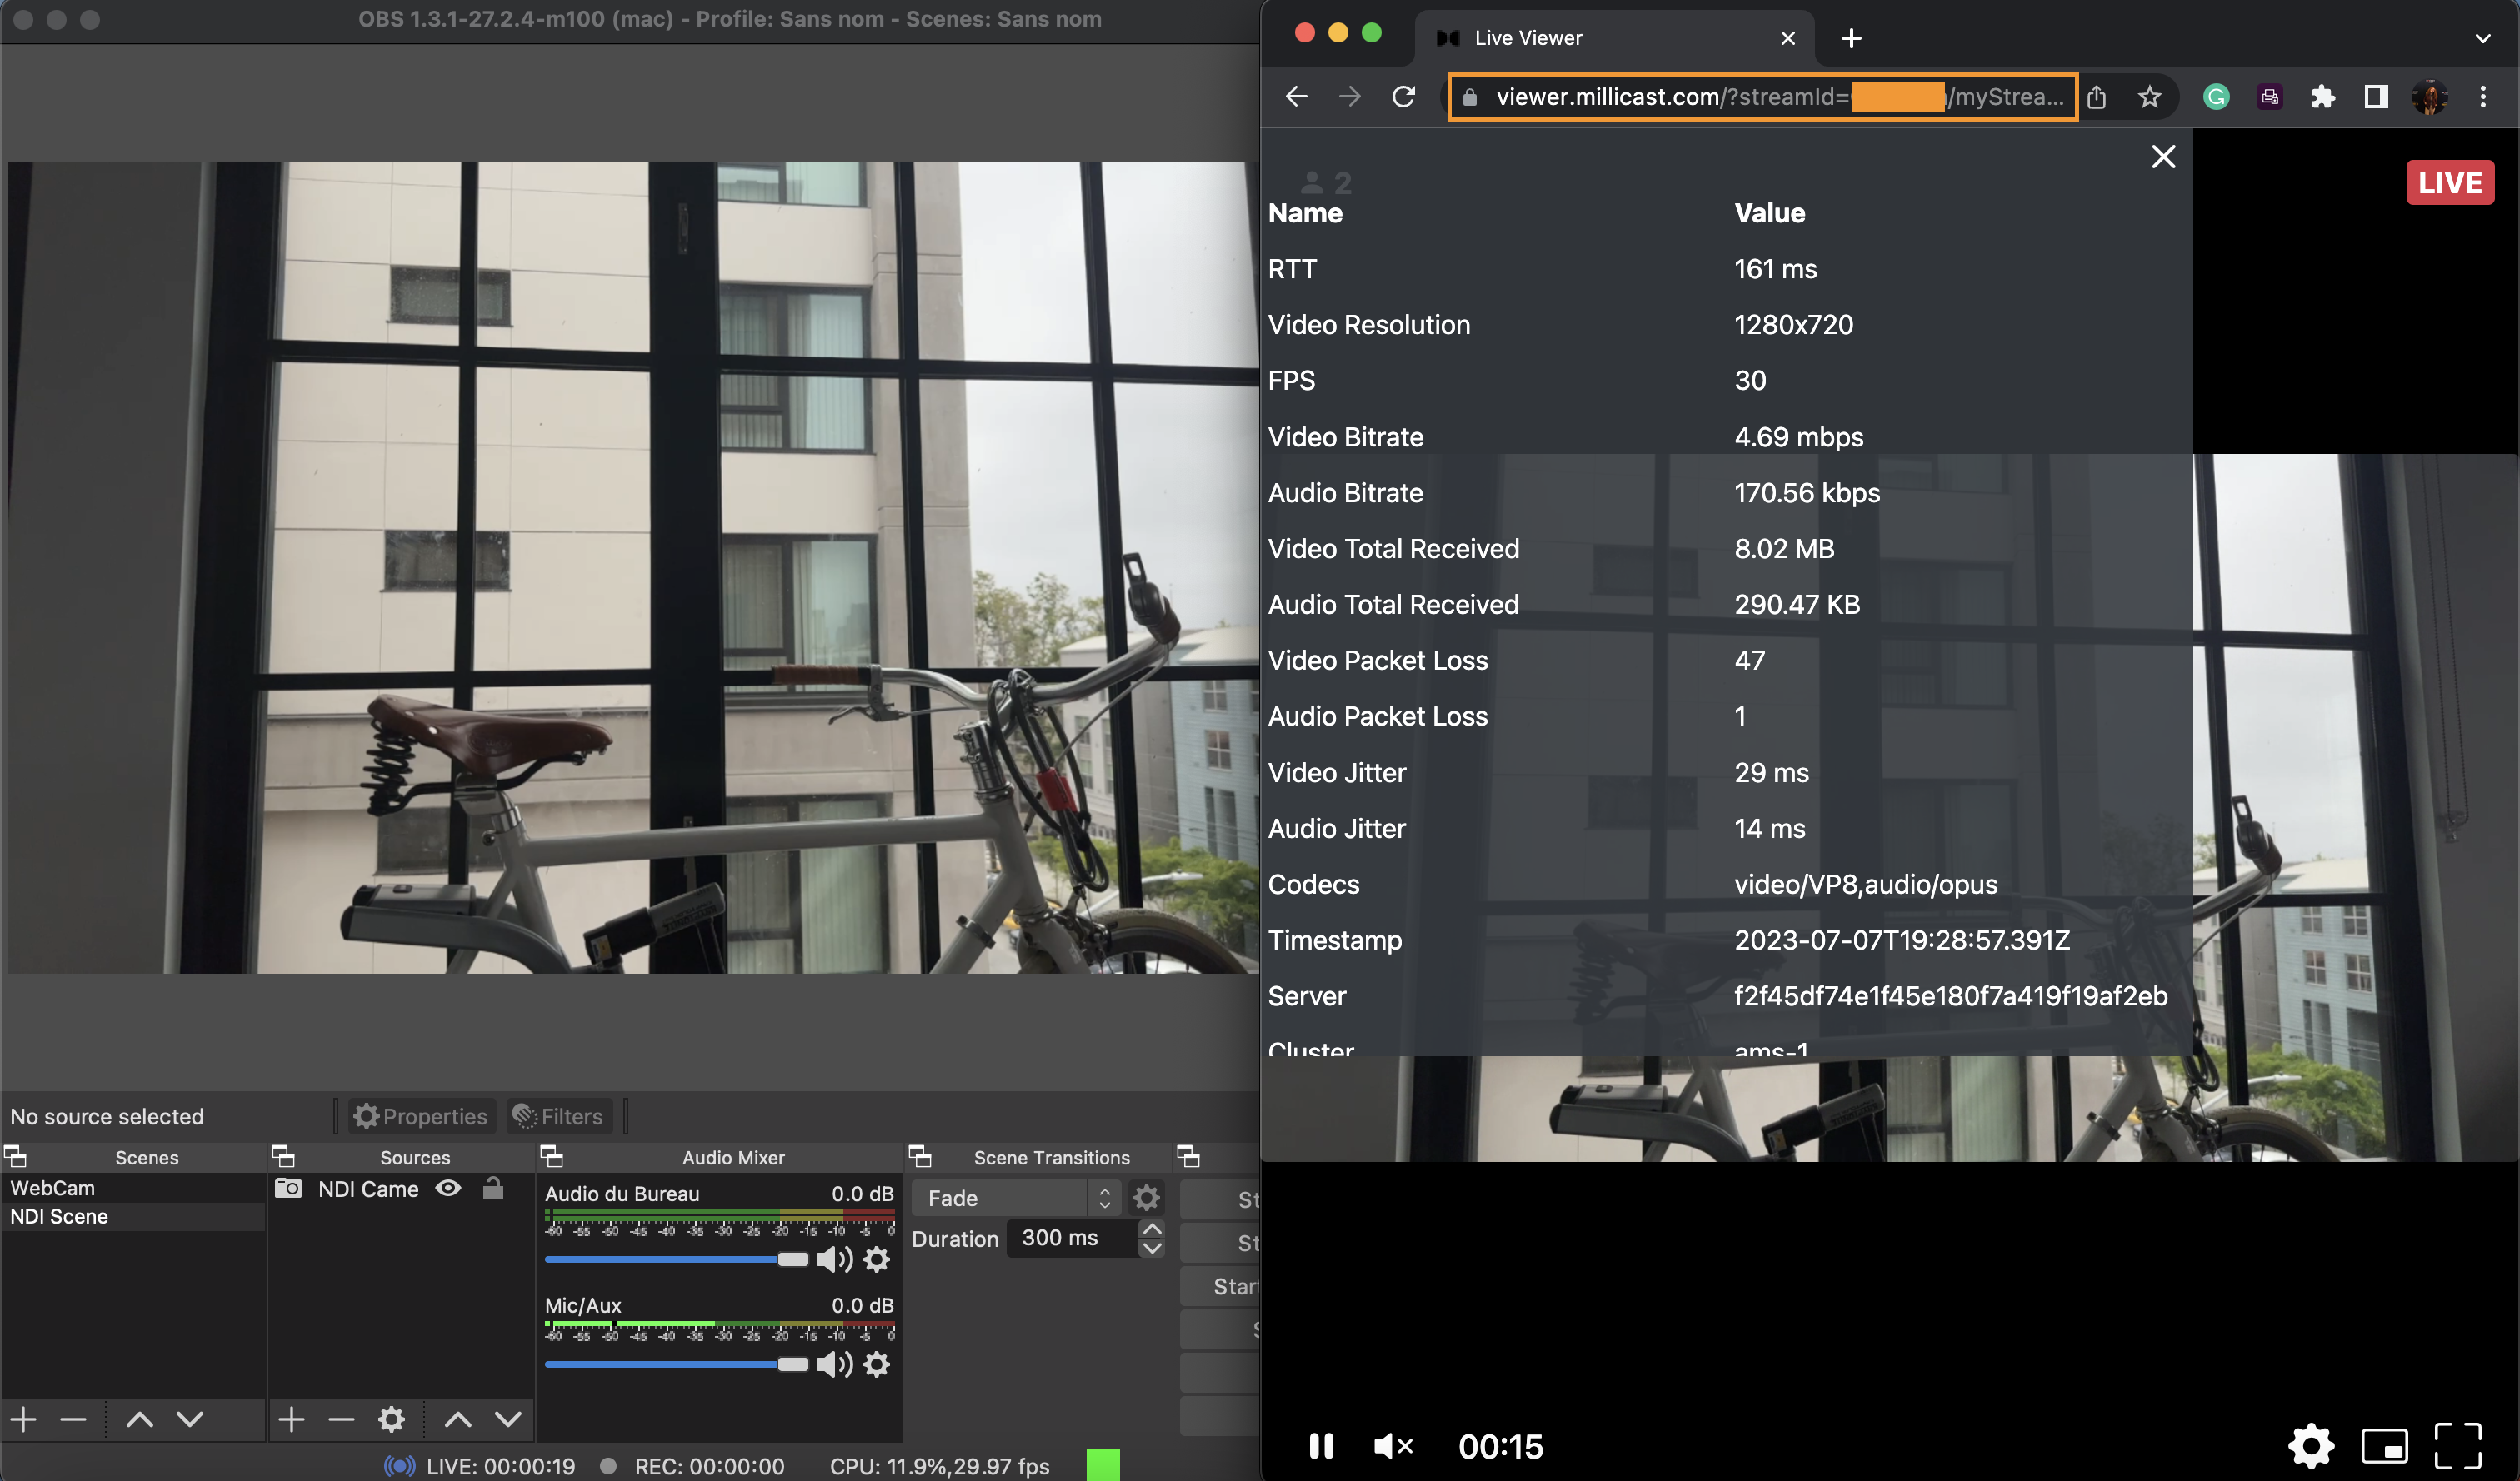Enter fullscreen in the video player
This screenshot has height=1481, width=2520.
[2457, 1445]
